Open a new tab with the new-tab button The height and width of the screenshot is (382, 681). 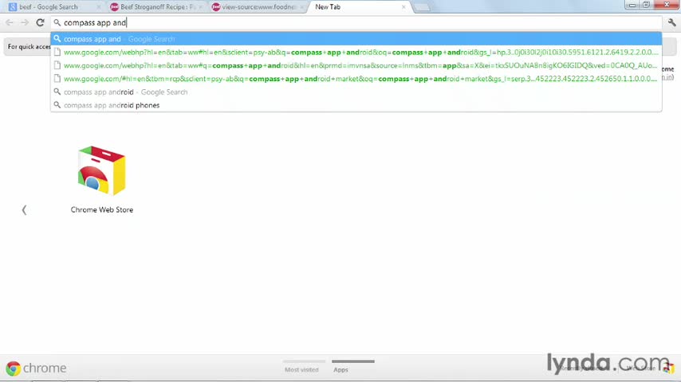click(421, 7)
